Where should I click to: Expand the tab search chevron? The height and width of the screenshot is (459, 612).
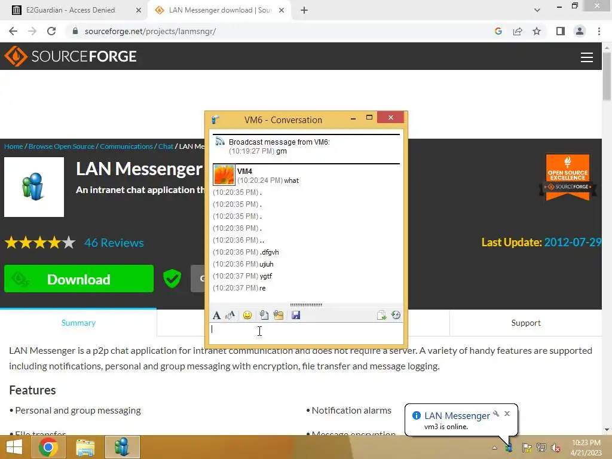point(537,10)
